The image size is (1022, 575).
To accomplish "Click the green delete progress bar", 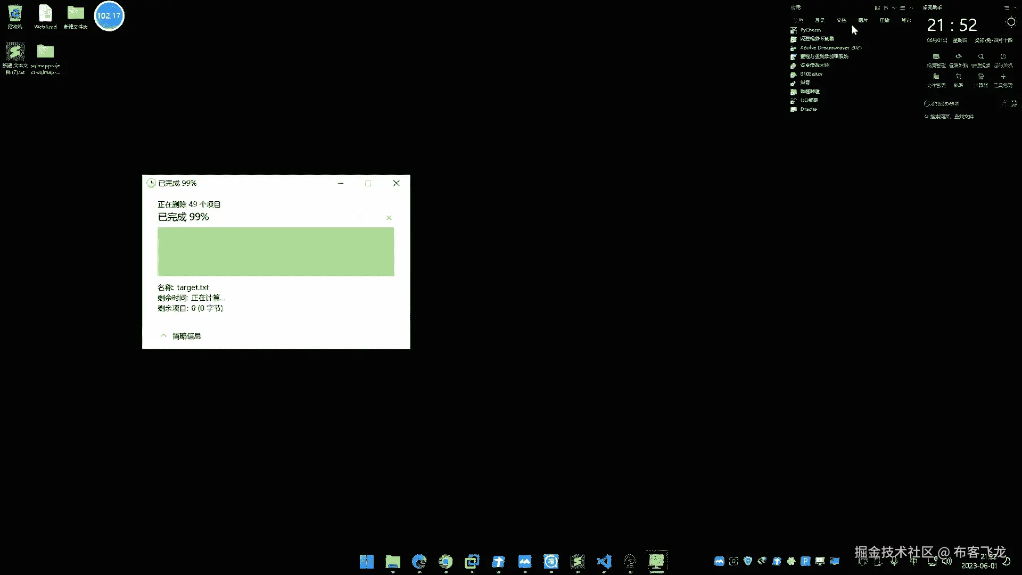I will pos(276,252).
